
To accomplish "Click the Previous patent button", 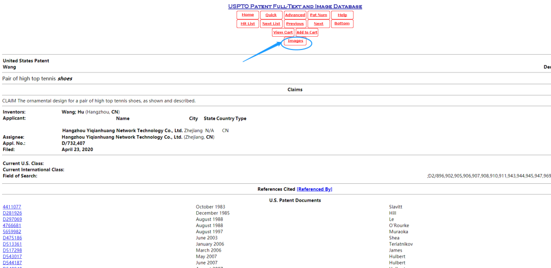I will 295,23.
